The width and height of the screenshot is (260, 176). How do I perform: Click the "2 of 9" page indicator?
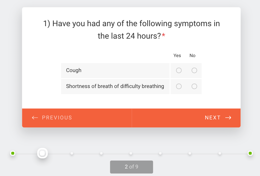(131, 167)
